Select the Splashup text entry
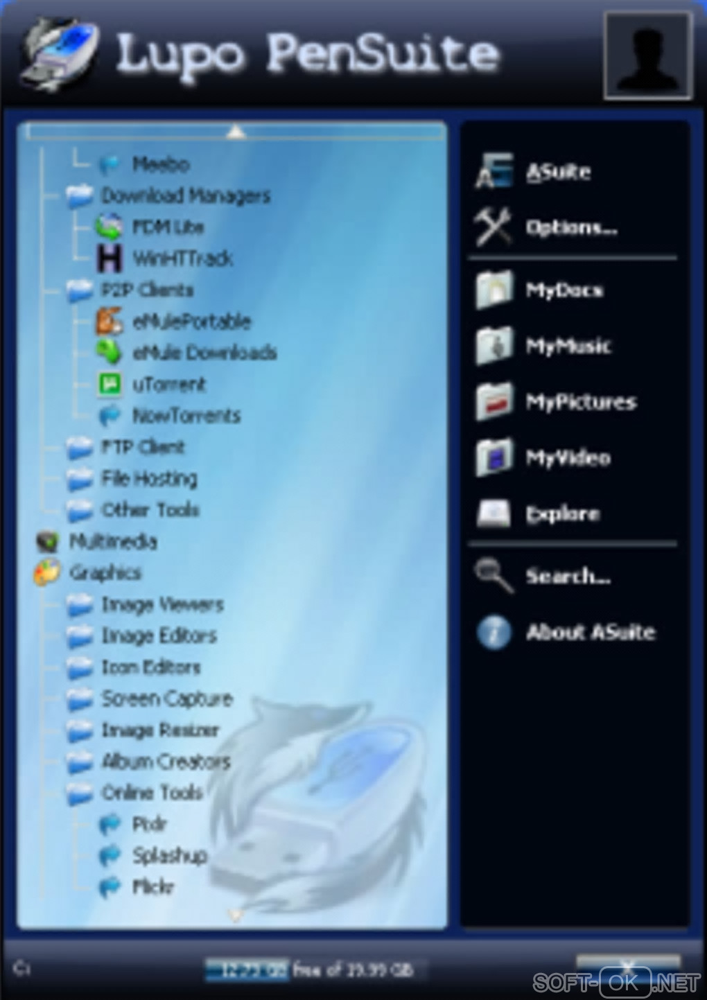The image size is (707, 1000). (x=170, y=855)
